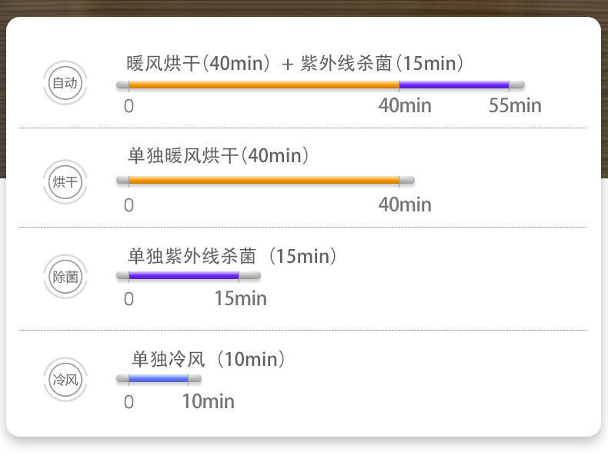608x472 pixels.
Task: Activate the 冷风 cold air icon
Action: click(65, 380)
